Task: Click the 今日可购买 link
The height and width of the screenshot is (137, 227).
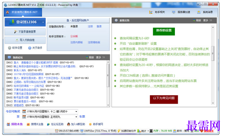Action: click(x=13, y=112)
